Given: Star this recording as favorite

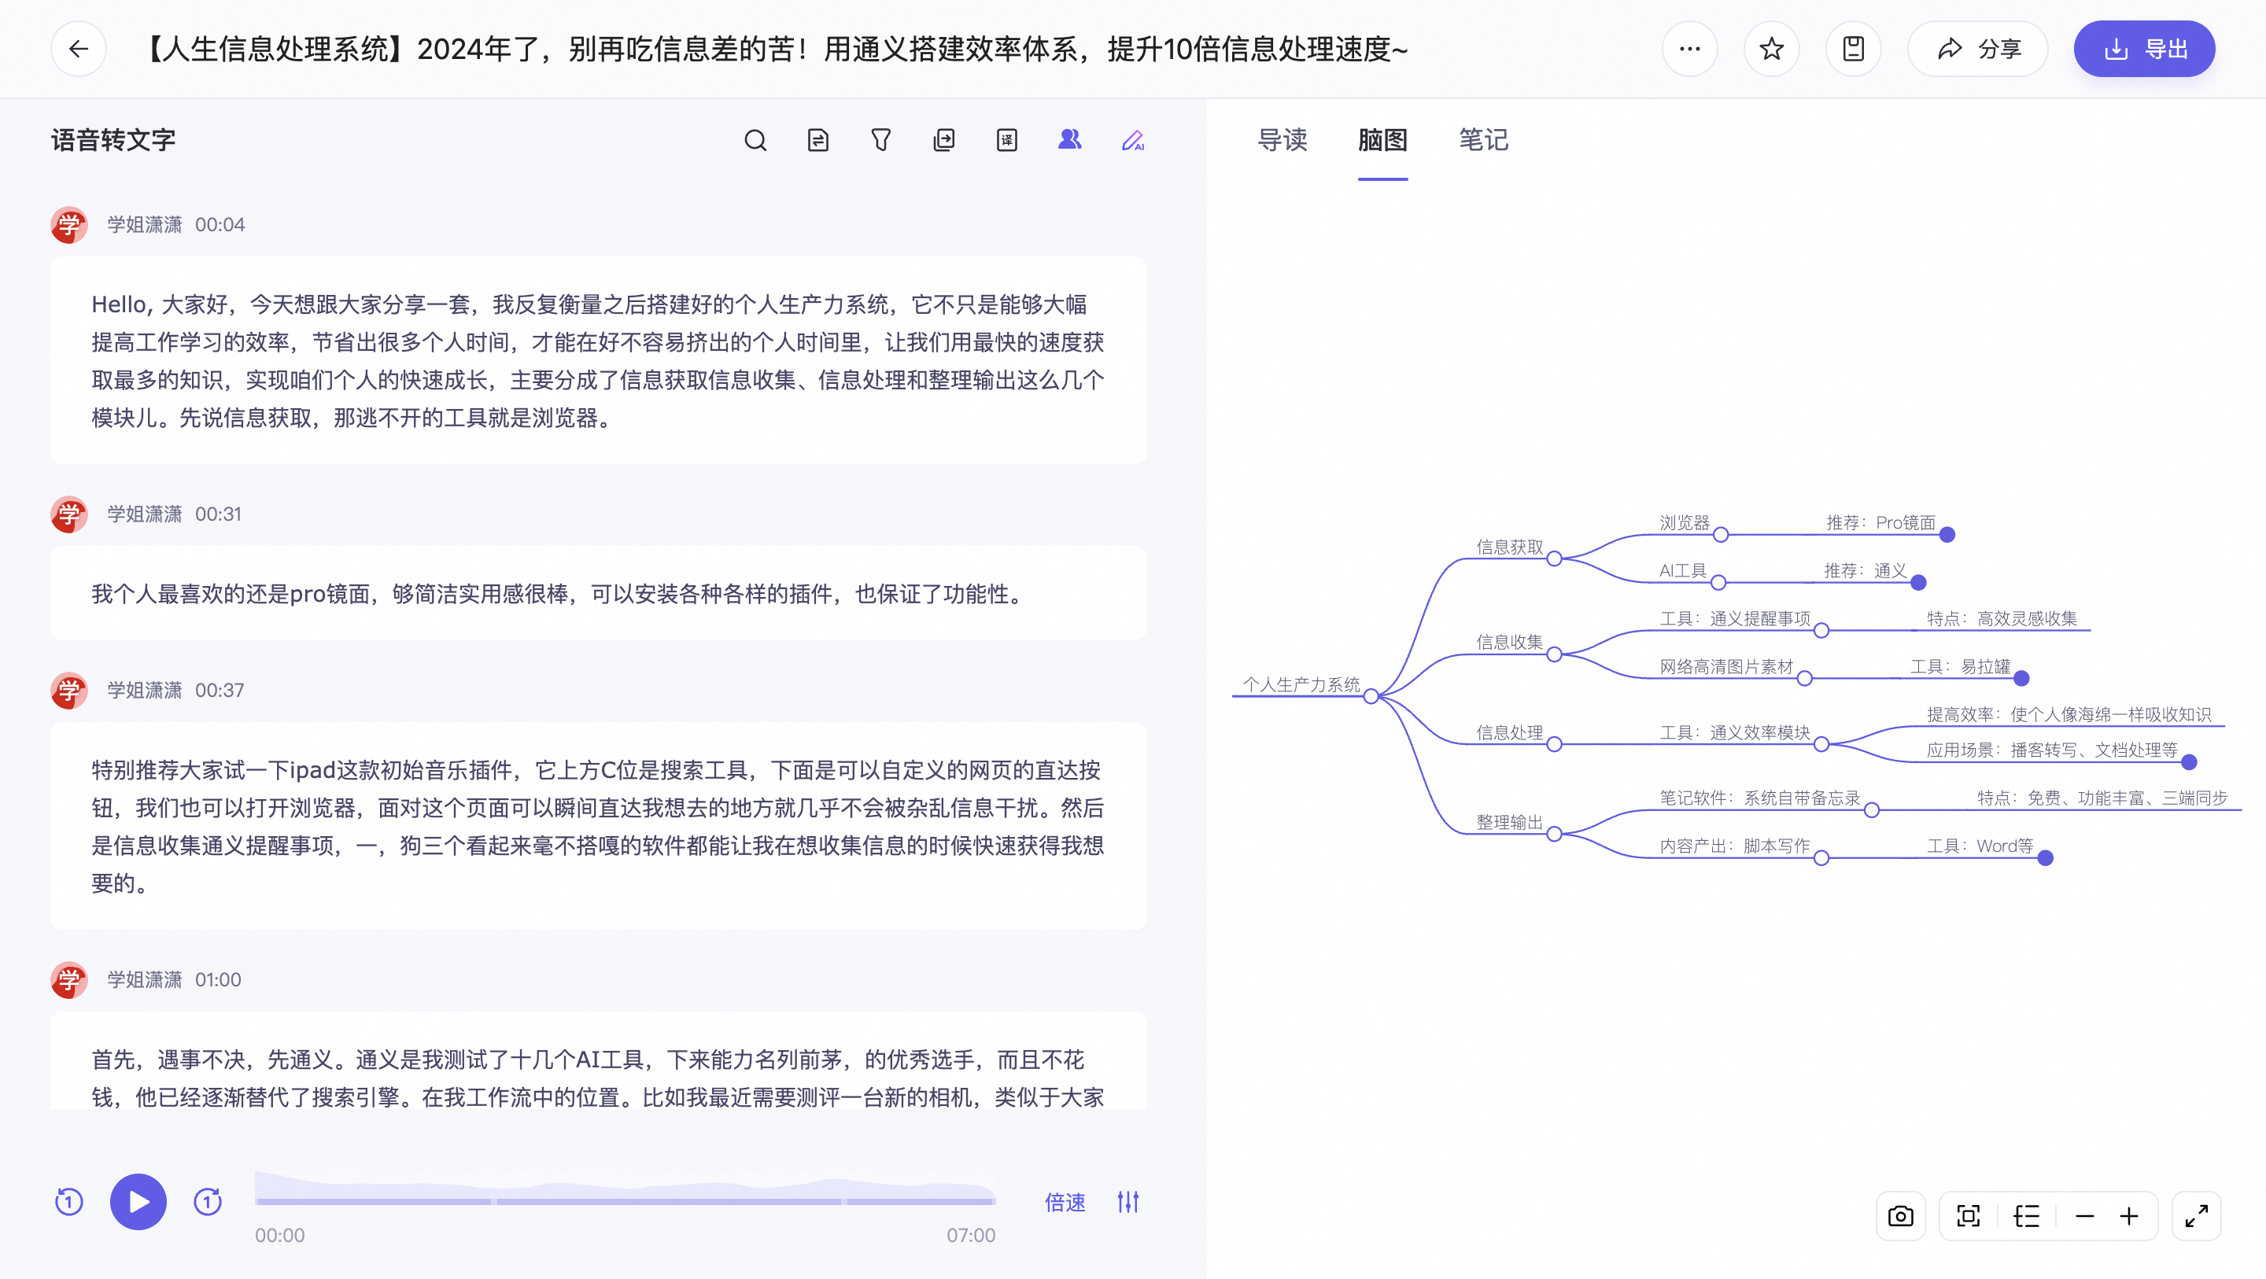Looking at the screenshot, I should tap(1771, 49).
